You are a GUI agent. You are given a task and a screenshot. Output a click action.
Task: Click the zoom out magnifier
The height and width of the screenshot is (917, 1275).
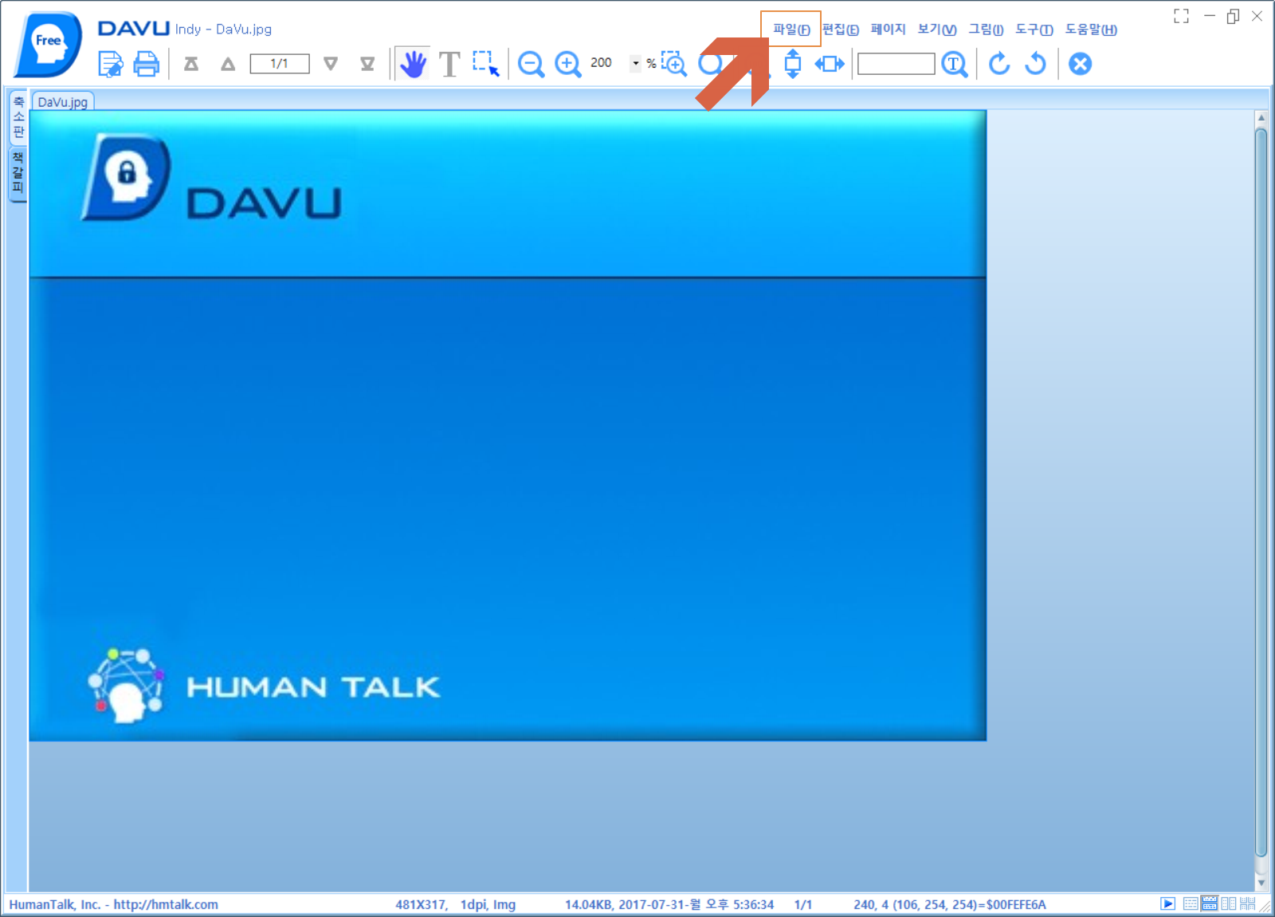(x=531, y=64)
